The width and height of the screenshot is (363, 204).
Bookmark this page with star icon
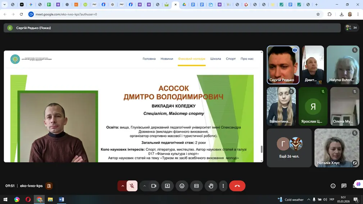(318, 14)
